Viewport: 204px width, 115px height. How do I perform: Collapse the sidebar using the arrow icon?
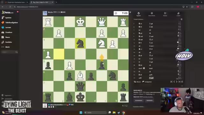point(3,99)
